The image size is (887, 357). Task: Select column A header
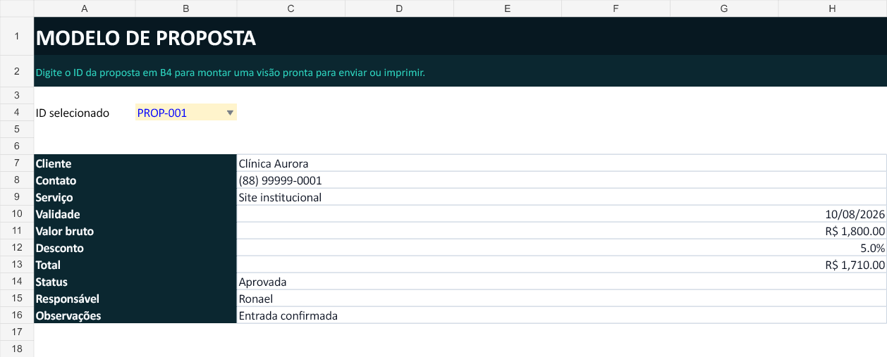point(85,8)
